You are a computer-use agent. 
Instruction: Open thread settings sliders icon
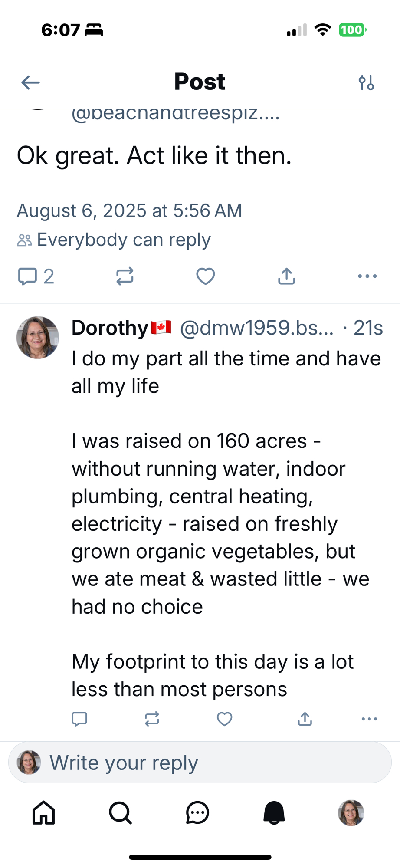point(366,82)
